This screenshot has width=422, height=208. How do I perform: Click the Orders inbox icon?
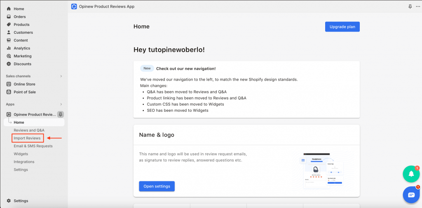9,16
